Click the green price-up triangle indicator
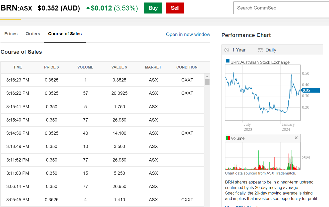The image size is (329, 207). click(88, 8)
